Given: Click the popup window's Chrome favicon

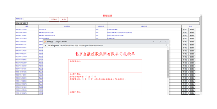Looking at the screenshot, I should point(45,42).
